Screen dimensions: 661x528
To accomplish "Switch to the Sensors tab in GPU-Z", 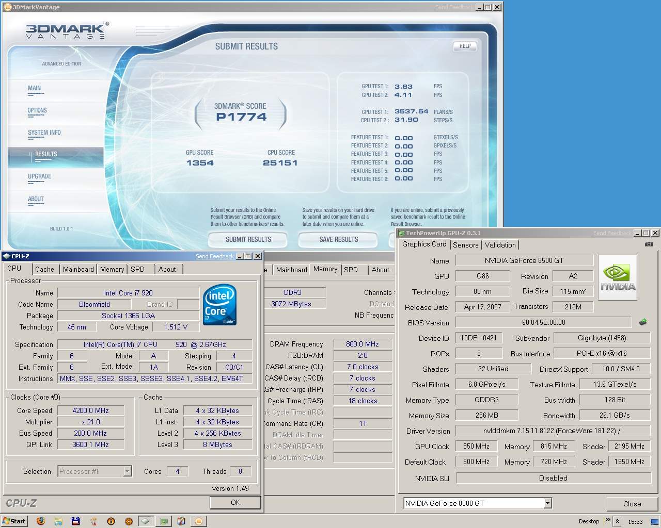I will 466,245.
